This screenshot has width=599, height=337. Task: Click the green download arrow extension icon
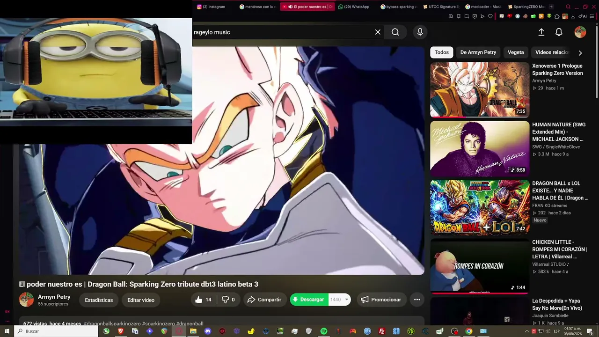[549, 16]
